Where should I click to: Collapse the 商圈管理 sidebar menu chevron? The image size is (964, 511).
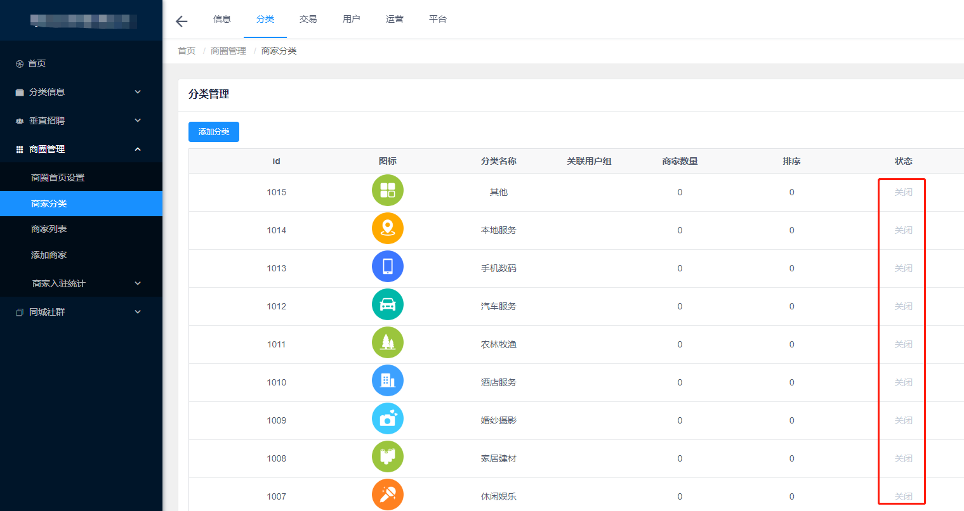coord(138,149)
